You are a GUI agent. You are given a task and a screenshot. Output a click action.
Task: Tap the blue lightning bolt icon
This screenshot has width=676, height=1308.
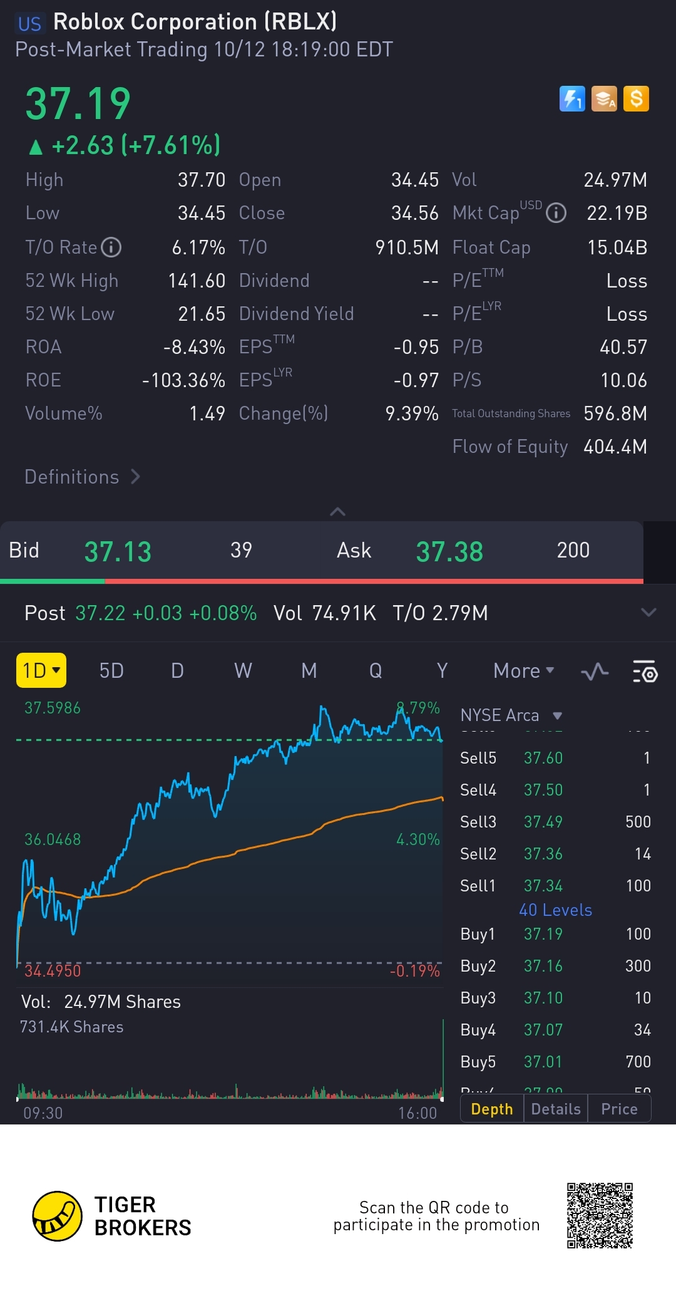click(x=572, y=99)
